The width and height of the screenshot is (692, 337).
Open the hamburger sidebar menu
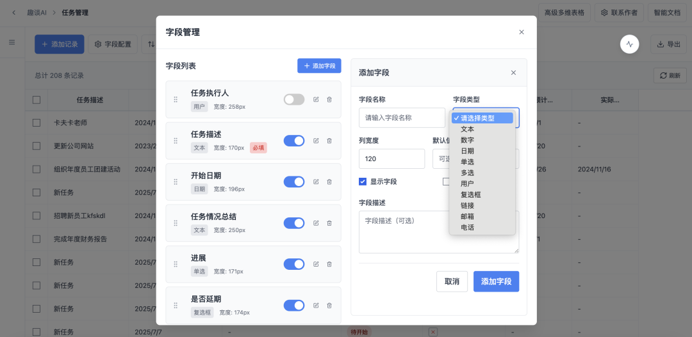[x=12, y=42]
